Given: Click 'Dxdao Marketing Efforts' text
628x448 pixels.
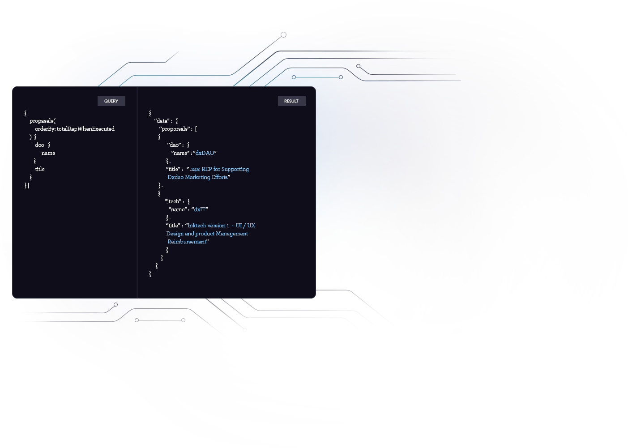Looking at the screenshot, I should pyautogui.click(x=198, y=177).
